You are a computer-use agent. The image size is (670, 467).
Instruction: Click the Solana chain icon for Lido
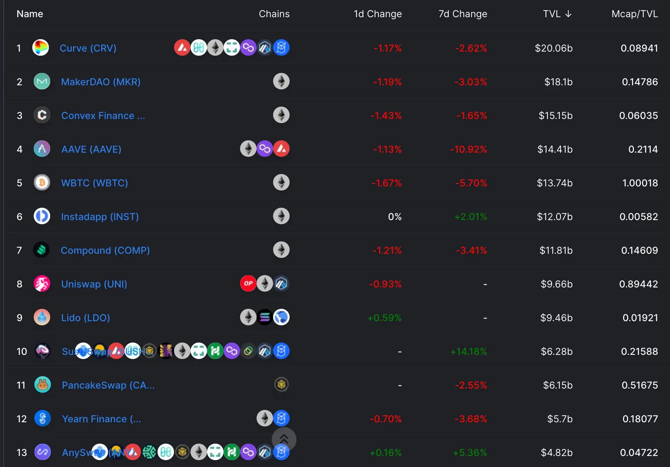tap(265, 317)
